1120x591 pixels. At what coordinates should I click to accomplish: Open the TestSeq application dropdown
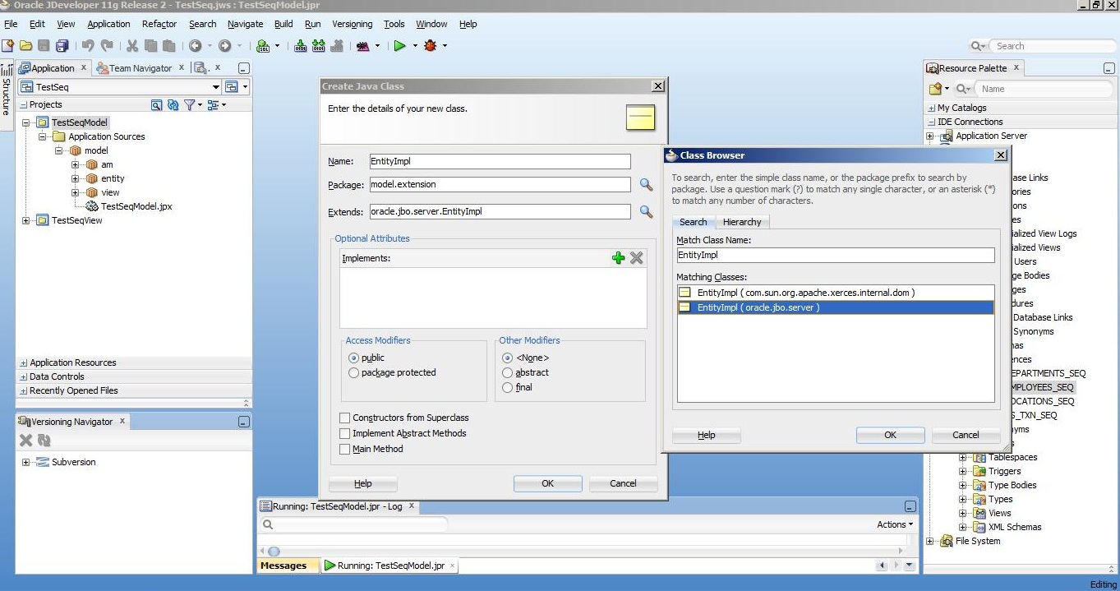[x=216, y=87]
